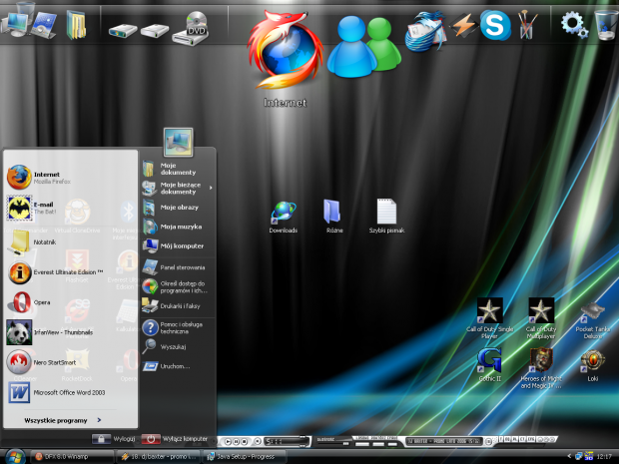Image resolution: width=619 pixels, height=464 pixels.
Task: Click Wyłącz komputer shutdown button
Action: point(175,439)
